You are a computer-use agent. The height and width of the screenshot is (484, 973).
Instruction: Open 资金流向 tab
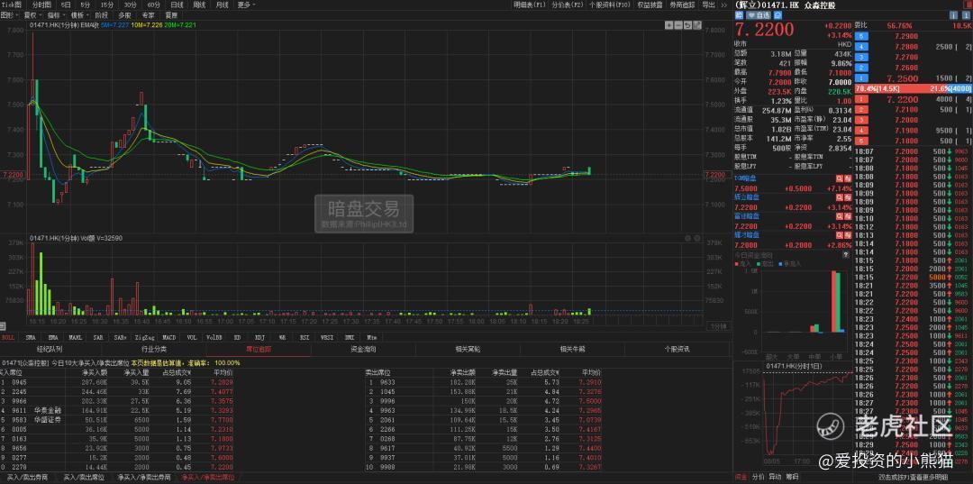[x=363, y=349]
